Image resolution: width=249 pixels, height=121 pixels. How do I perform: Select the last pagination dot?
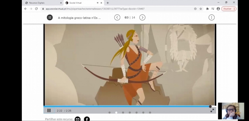150,112
